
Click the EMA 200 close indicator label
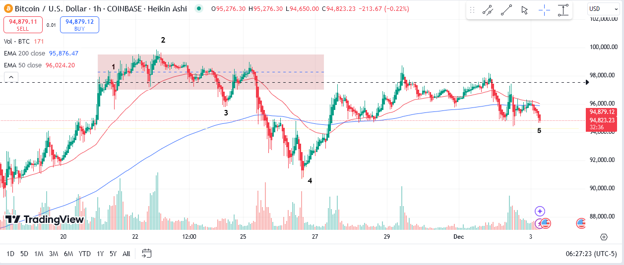24,53
